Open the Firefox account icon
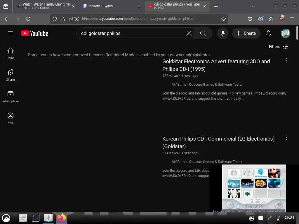Screen dimensions: 299x224 (x=261, y=19)
